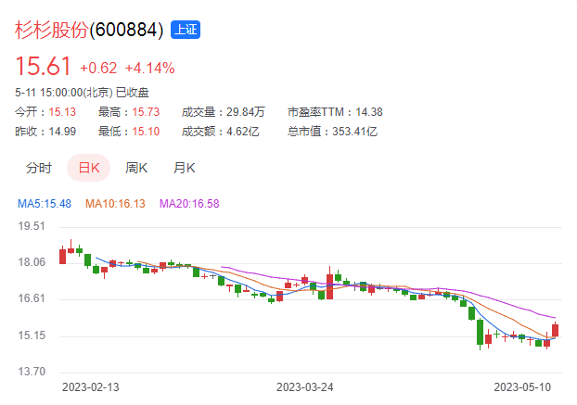Click the stock code (600884) text
Viewport: 577px width, 405px height.
(x=126, y=30)
